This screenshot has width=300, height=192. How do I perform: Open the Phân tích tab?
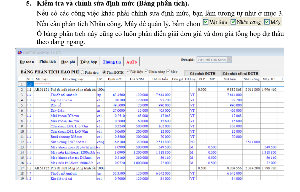point(47,62)
